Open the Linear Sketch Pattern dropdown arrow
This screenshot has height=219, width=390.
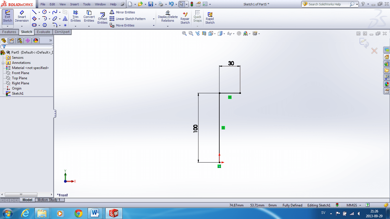click(154, 19)
